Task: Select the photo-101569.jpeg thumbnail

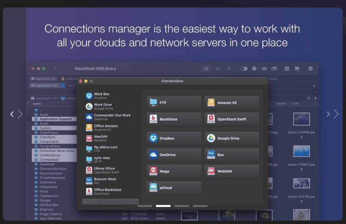Action: (301, 119)
